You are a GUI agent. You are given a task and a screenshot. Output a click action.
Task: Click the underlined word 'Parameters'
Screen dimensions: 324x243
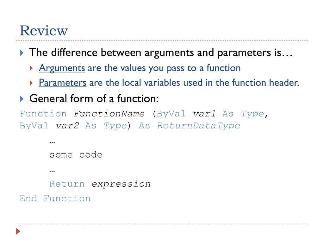(x=63, y=83)
